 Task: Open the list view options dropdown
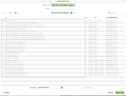point(10,13)
